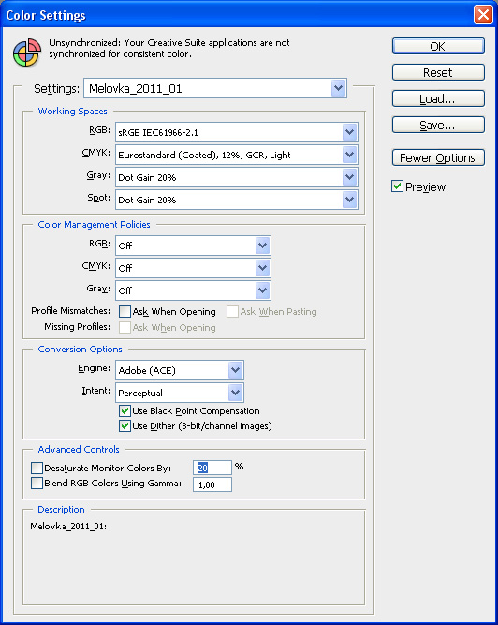
Task: Click the color sync status icon
Action: click(27, 52)
